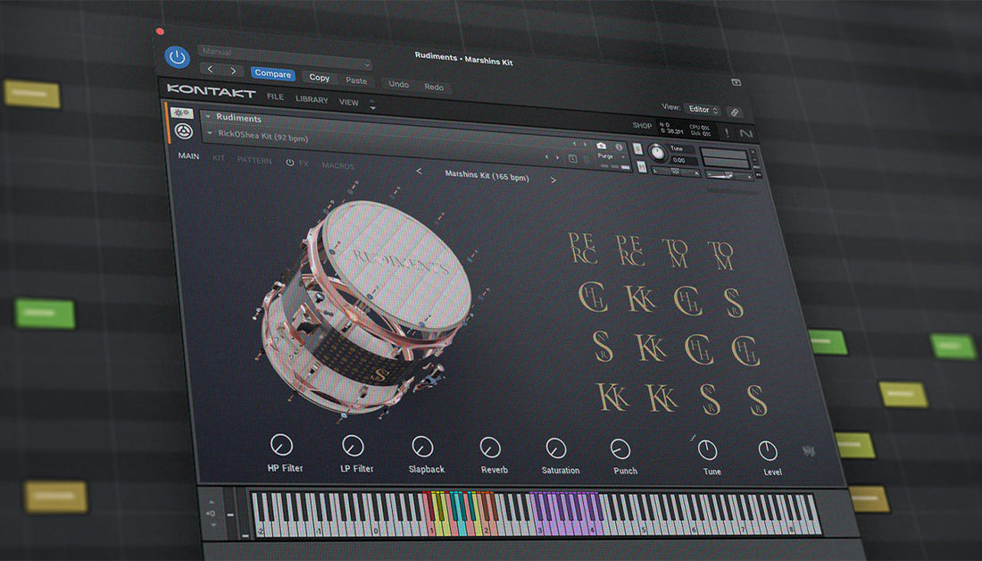Image resolution: width=982 pixels, height=561 pixels.
Task: Open the instrument info icon
Action: pyautogui.click(x=620, y=147)
